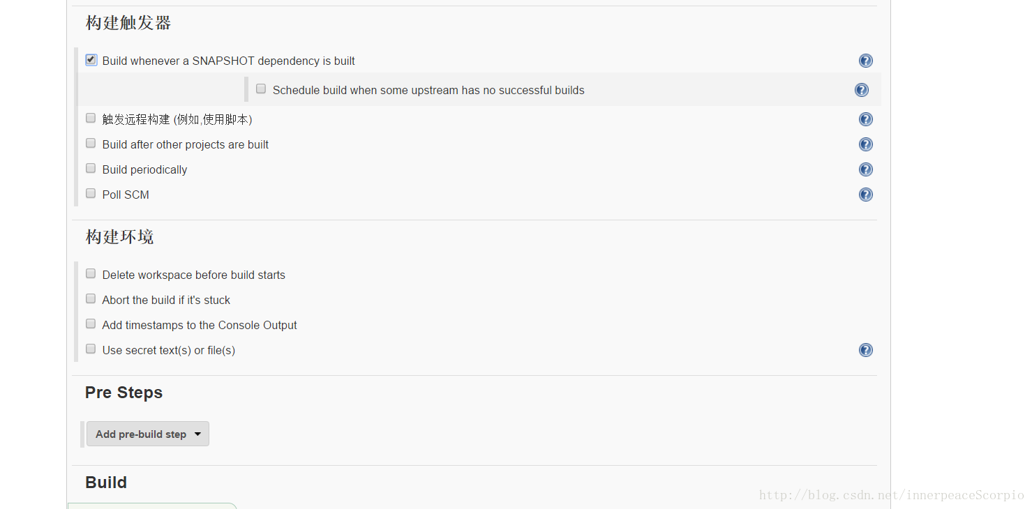The height and width of the screenshot is (509, 1032).
Task: Check Add timestamps to the Console Output
Action: pyautogui.click(x=91, y=324)
